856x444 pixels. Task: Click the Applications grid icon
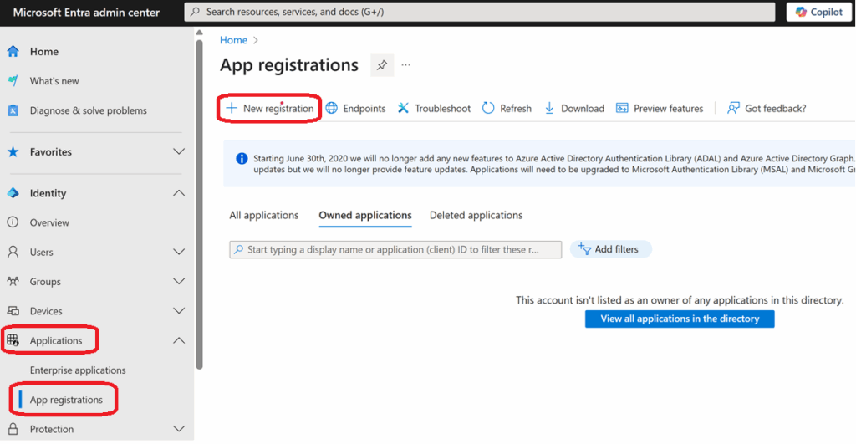(13, 340)
